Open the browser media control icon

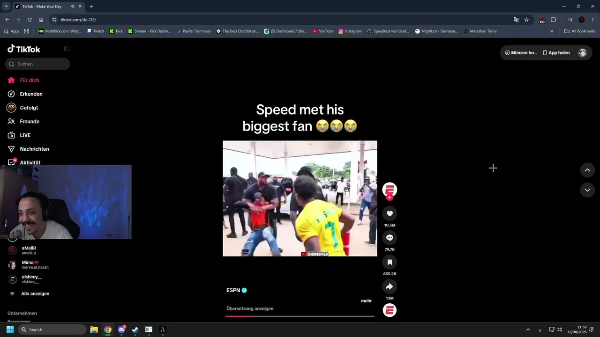tap(570, 20)
